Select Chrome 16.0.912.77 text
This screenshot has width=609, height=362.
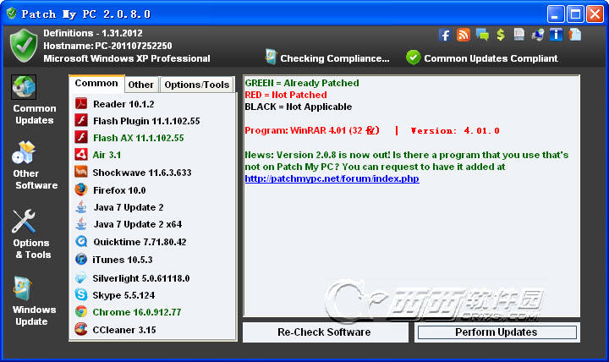point(137,312)
